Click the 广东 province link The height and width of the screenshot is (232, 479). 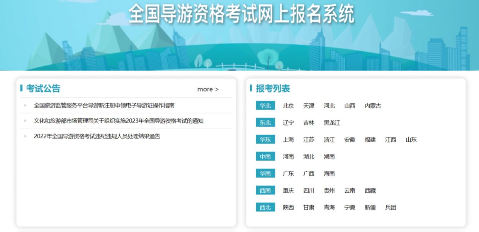[x=288, y=173]
